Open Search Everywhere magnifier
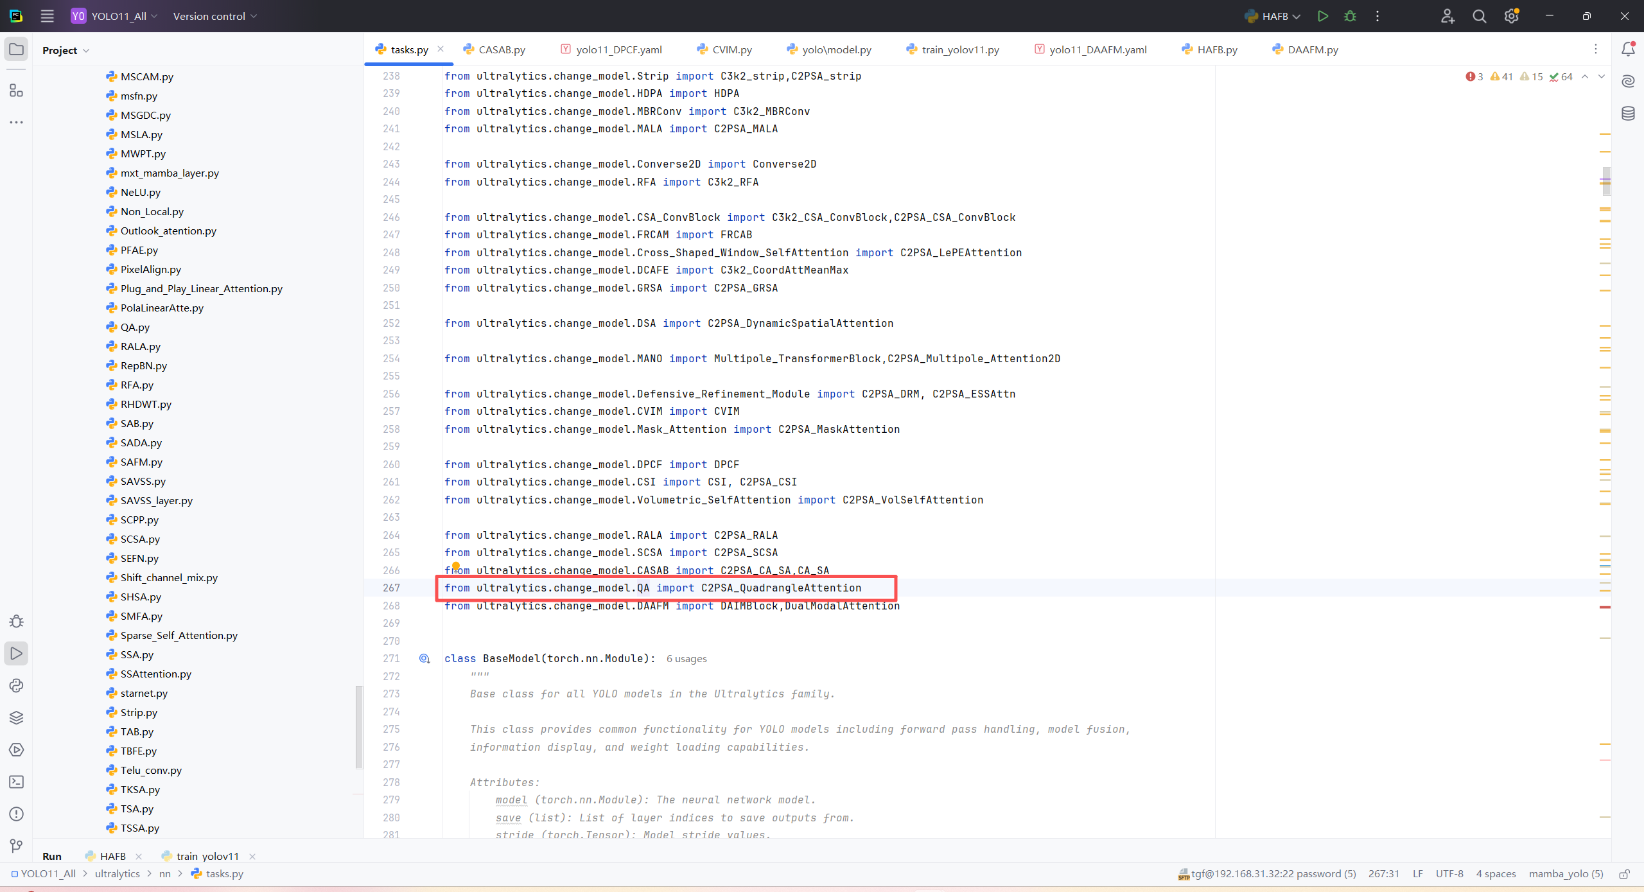 1480,16
